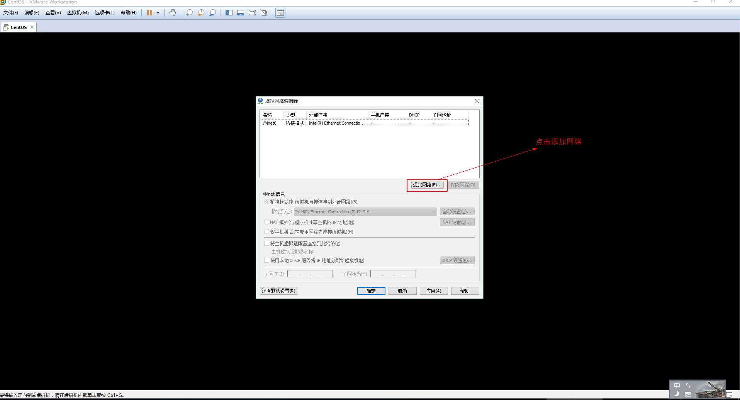740x400 pixels.
Task: Select the NAT 模式 radio button
Action: (x=266, y=222)
